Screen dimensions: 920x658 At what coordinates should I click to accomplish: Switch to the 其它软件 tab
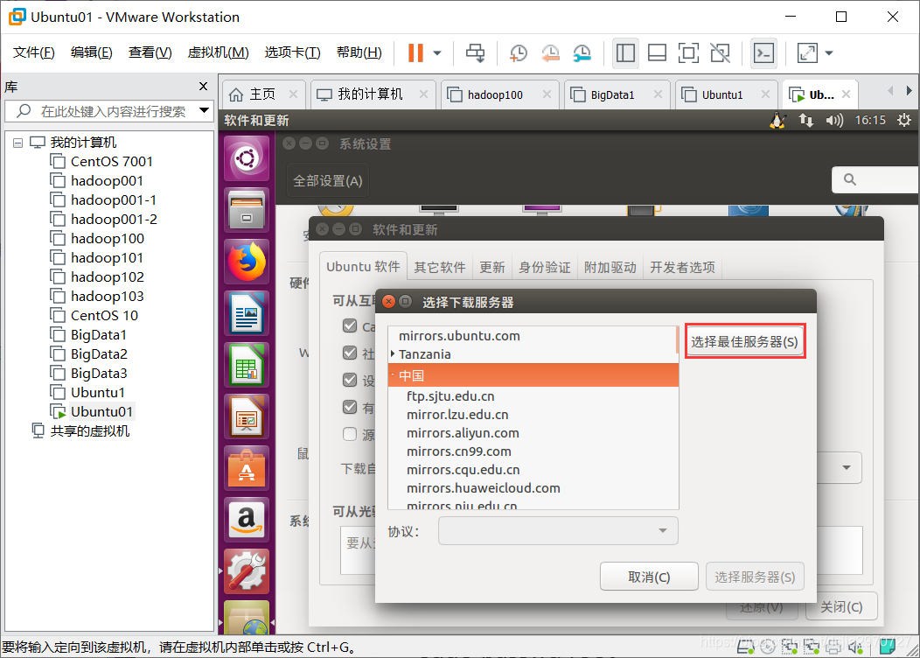440,268
